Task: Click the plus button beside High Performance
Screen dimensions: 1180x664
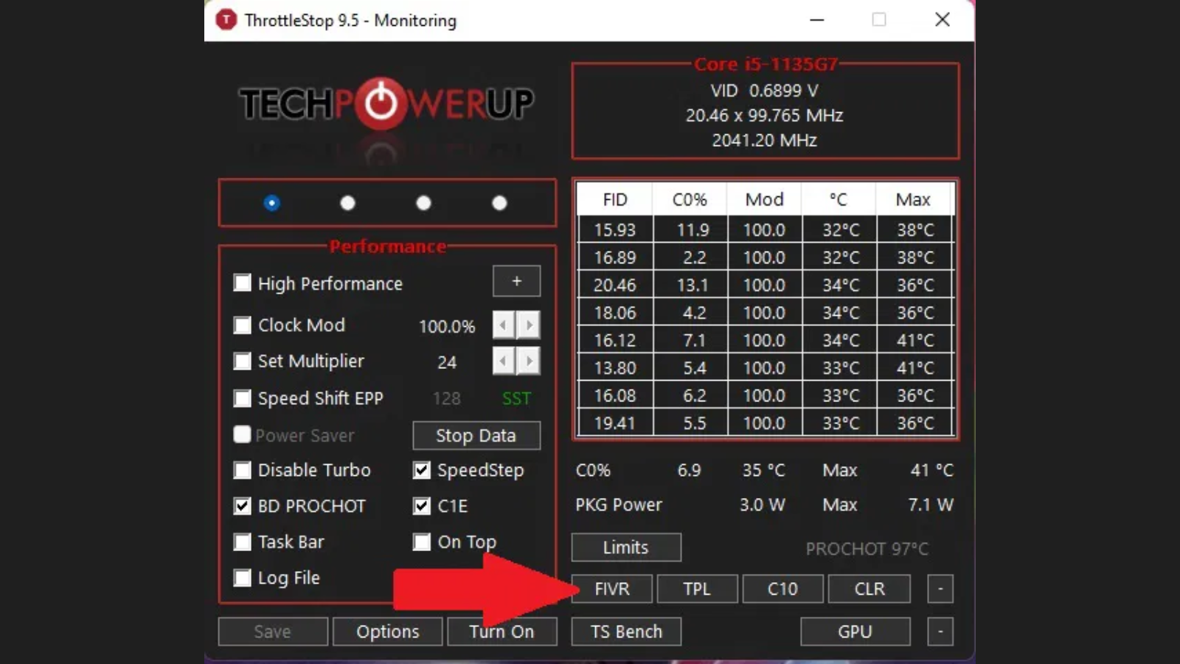Action: [516, 281]
